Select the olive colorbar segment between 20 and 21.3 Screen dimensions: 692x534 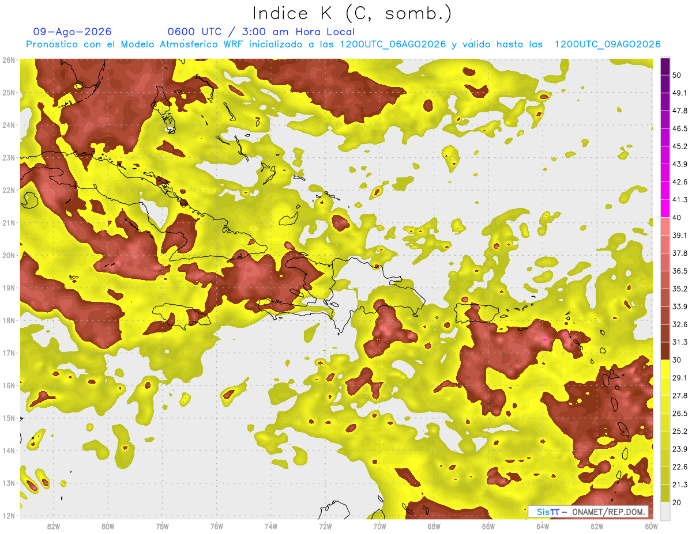pos(665,493)
